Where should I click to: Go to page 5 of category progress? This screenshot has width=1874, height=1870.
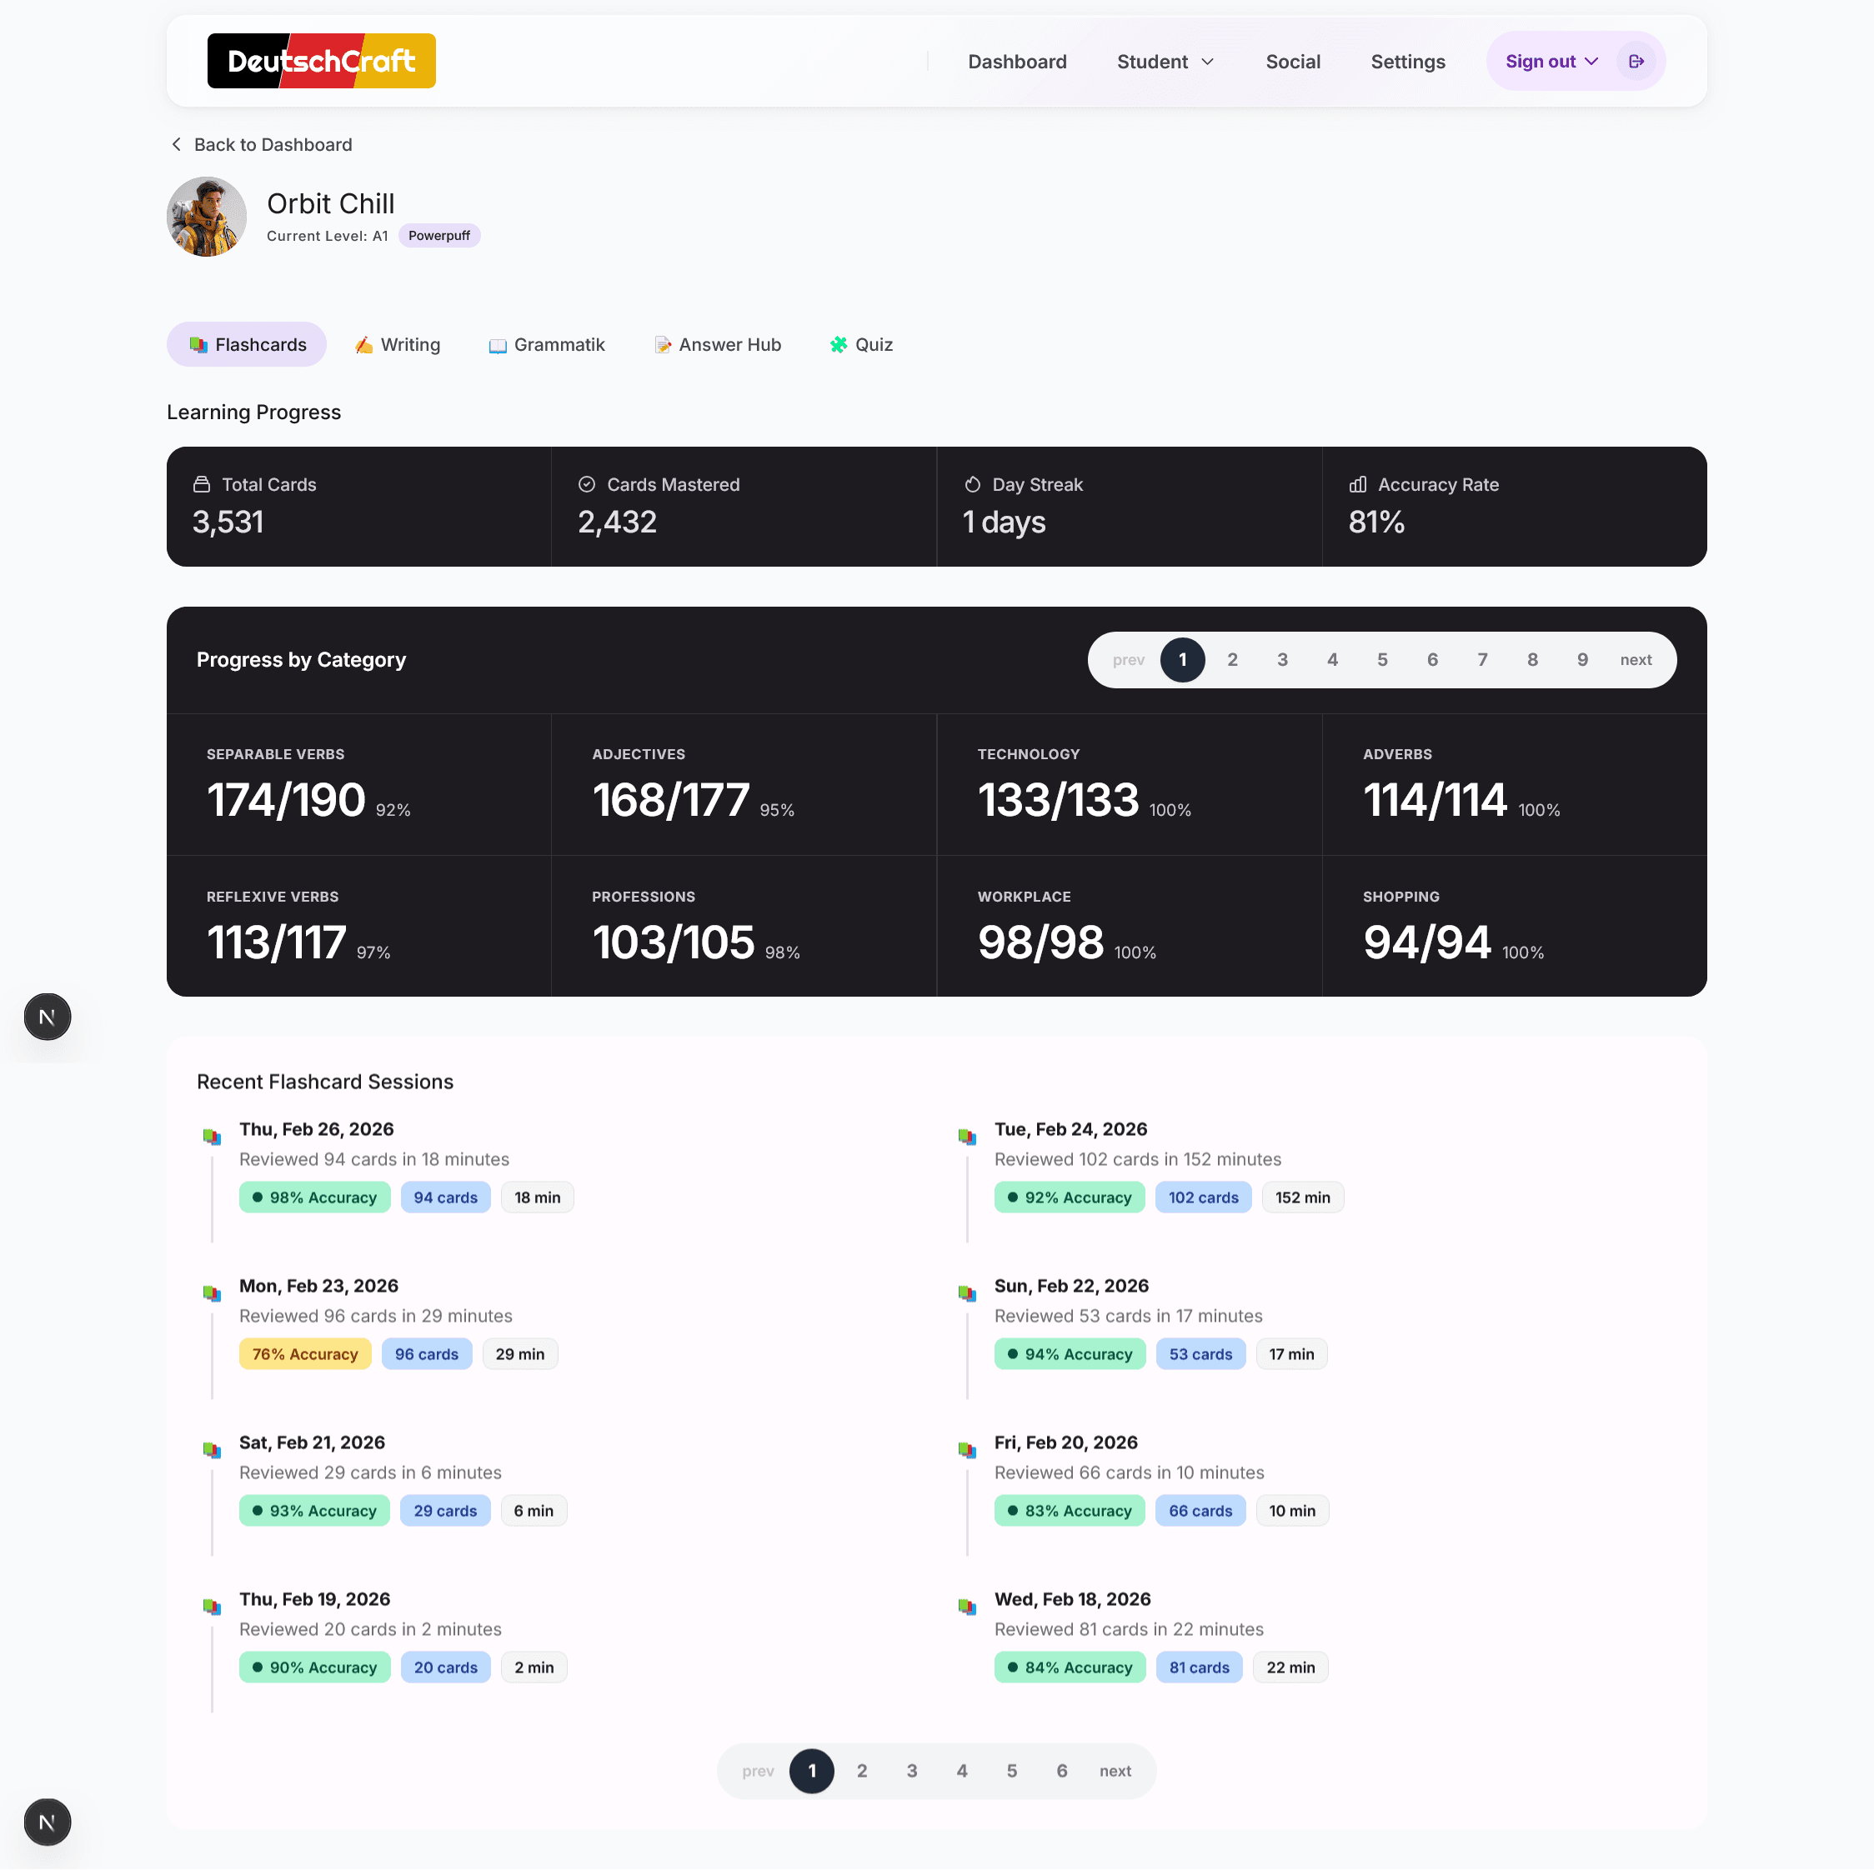click(x=1381, y=660)
